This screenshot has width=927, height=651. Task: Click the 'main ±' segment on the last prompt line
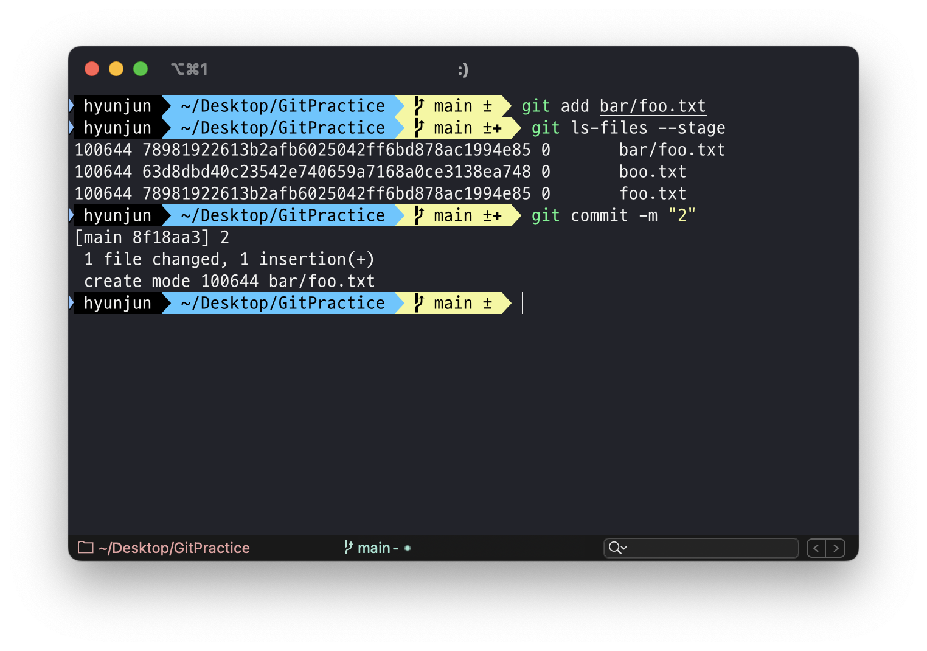coord(454,303)
